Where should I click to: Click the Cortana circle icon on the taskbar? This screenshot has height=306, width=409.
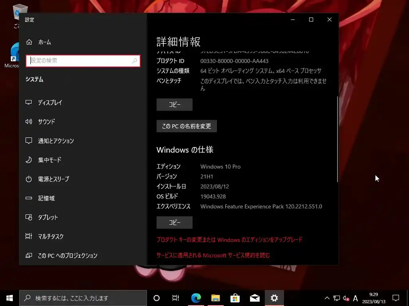tap(157, 298)
